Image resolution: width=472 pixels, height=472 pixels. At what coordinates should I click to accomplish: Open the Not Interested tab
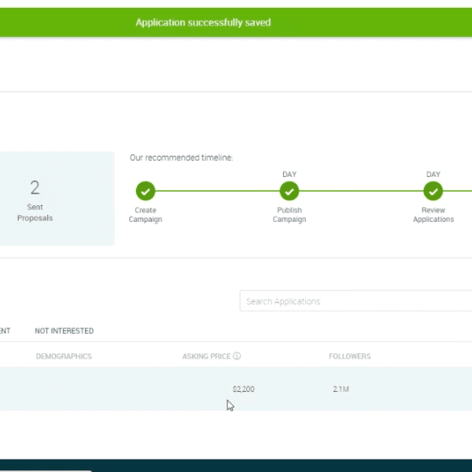(64, 331)
